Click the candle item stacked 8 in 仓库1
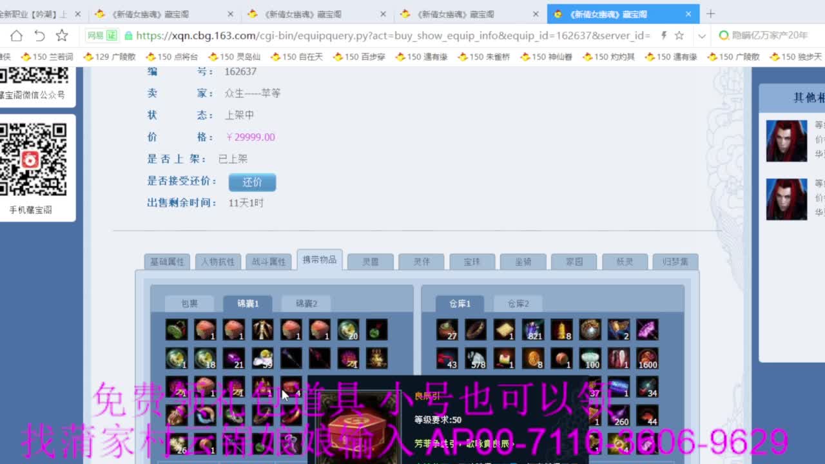Image resolution: width=825 pixels, height=464 pixels. pyautogui.click(x=561, y=329)
